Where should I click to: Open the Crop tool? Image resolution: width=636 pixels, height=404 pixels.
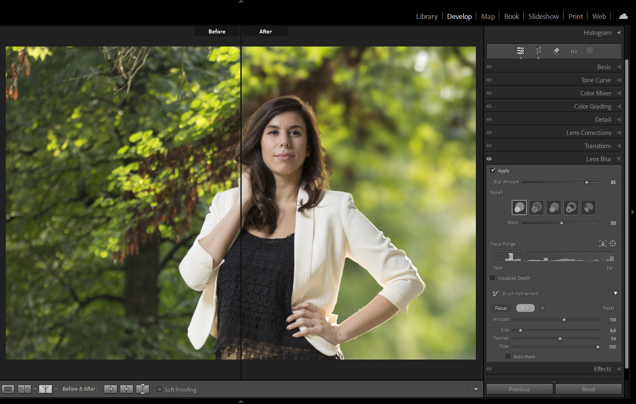538,51
